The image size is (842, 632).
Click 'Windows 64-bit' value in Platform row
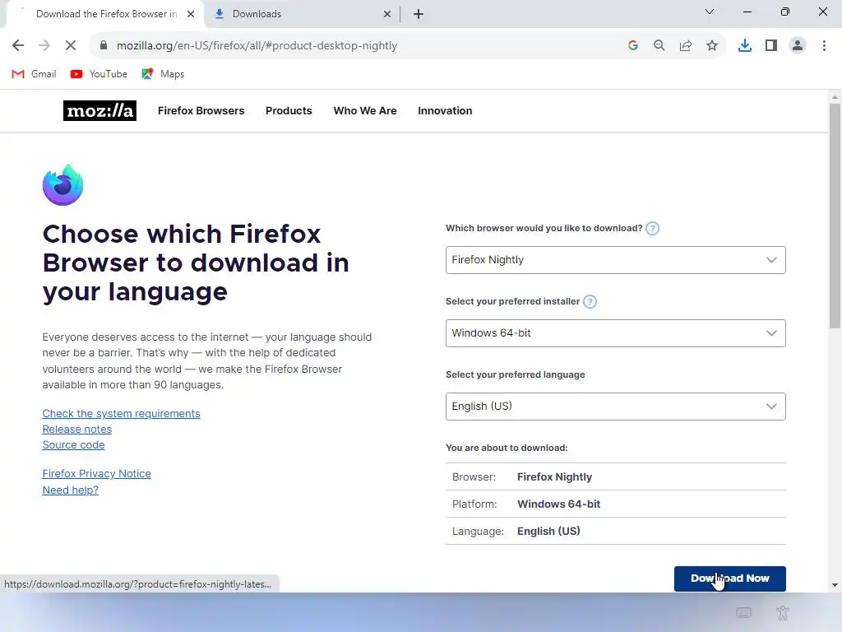558,504
